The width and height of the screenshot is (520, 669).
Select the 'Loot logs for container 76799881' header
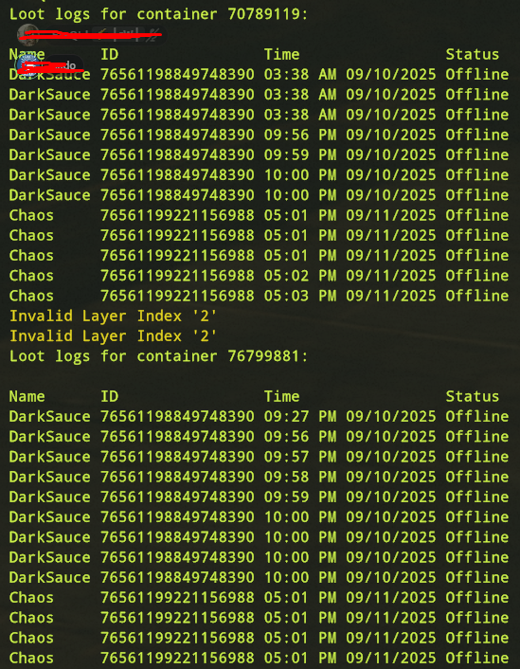158,356
